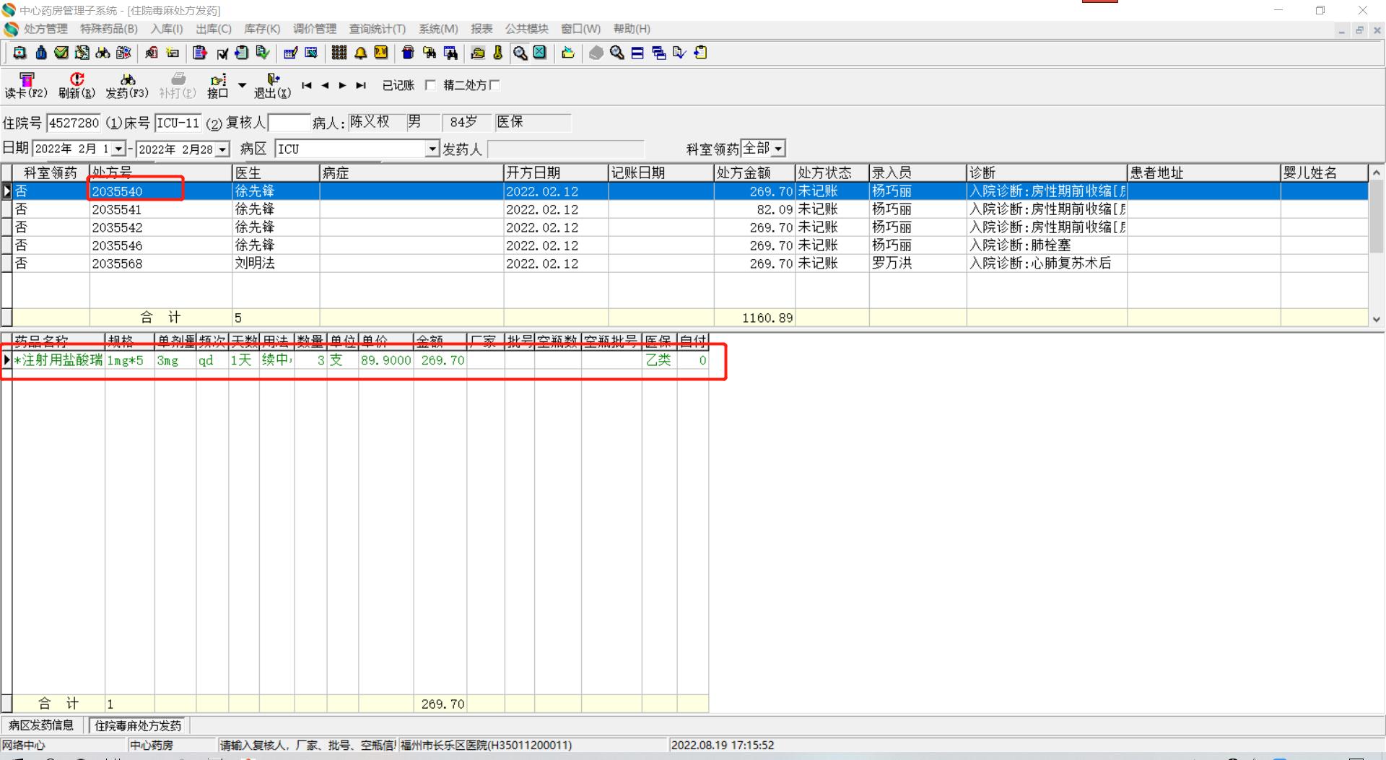
Task: Jump to the last record arrow
Action: tap(361, 85)
